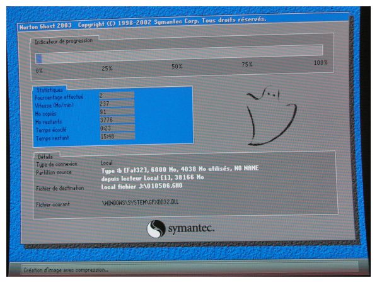Click the 'Vitesse (Mo/min)' value 237
The height and width of the screenshot is (283, 377).
point(117,104)
